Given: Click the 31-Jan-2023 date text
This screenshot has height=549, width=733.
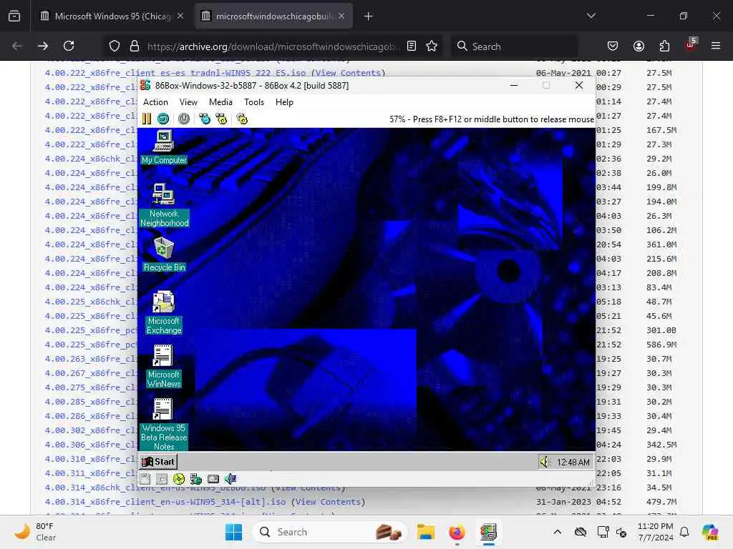Looking at the screenshot, I should (x=563, y=502).
